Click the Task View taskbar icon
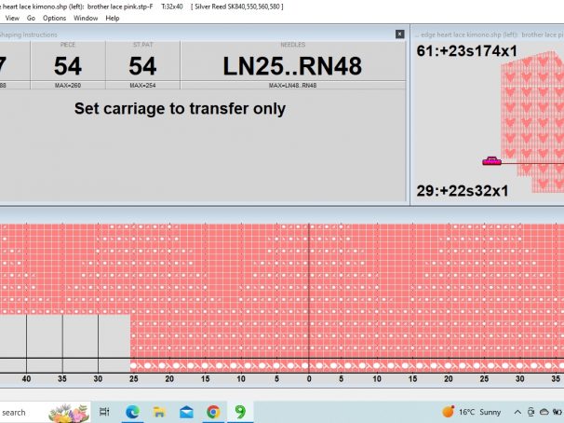Image resolution: width=564 pixels, height=423 pixels. click(104, 412)
